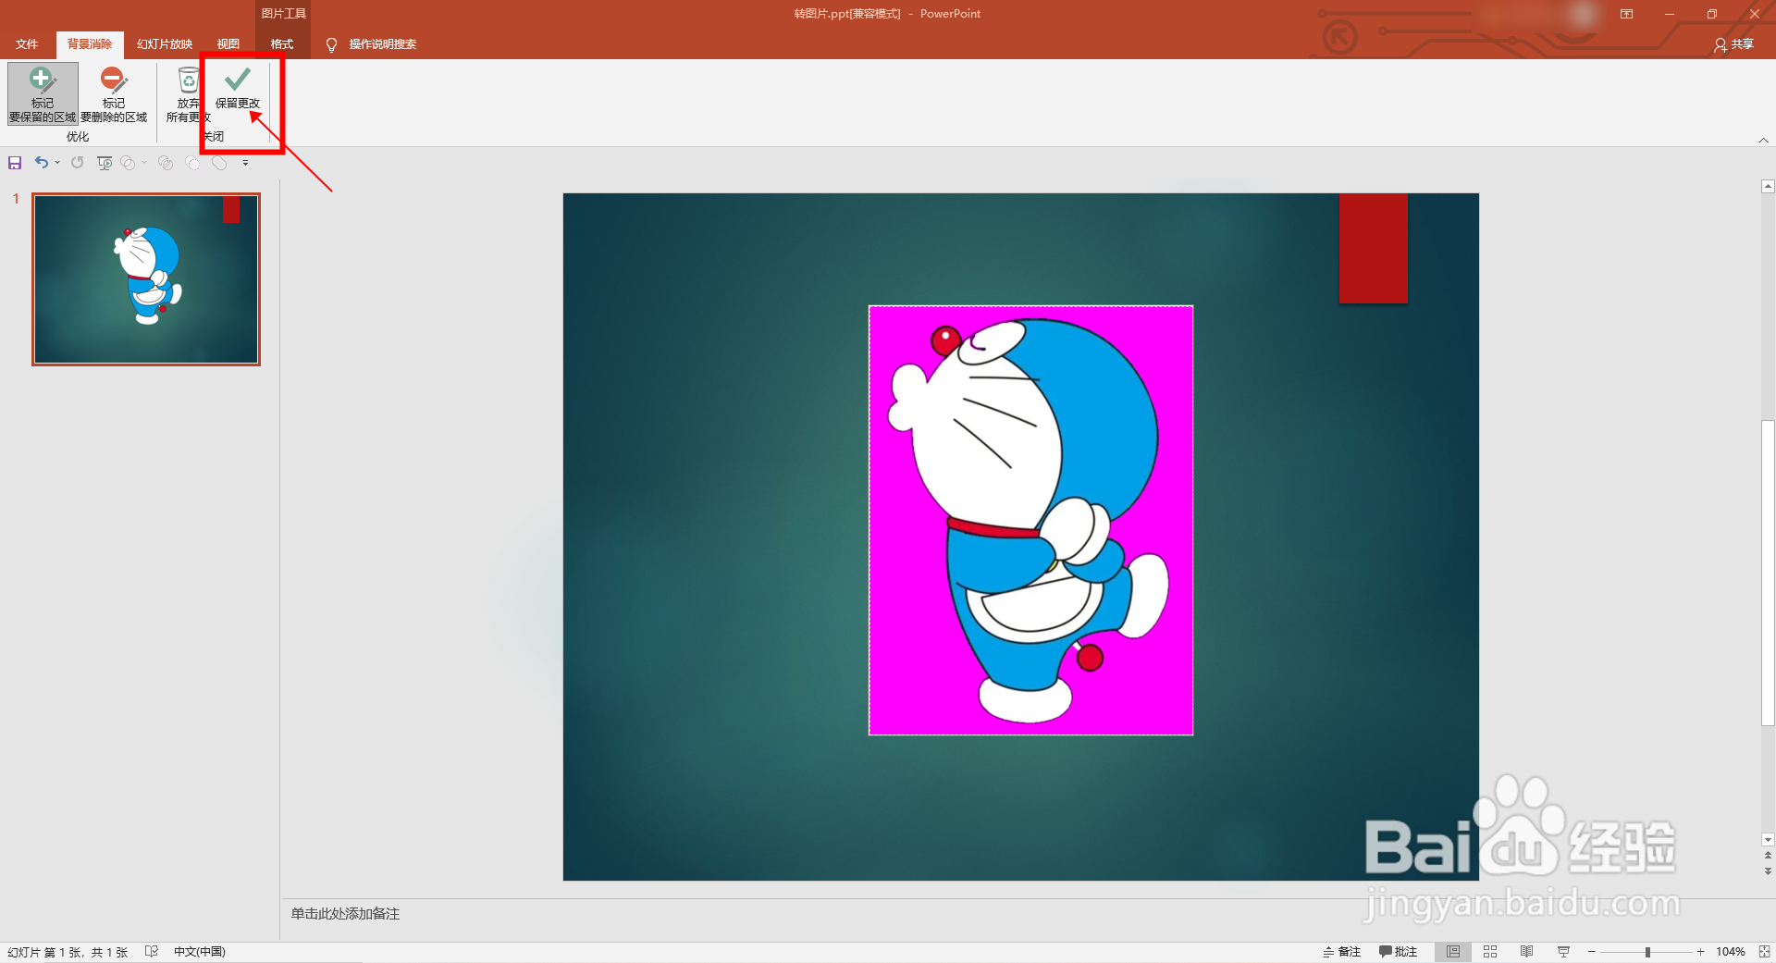Image resolution: width=1776 pixels, height=963 pixels.
Task: Select Mark Areas to Remove (标记要删除的区域)
Action: pos(114,94)
